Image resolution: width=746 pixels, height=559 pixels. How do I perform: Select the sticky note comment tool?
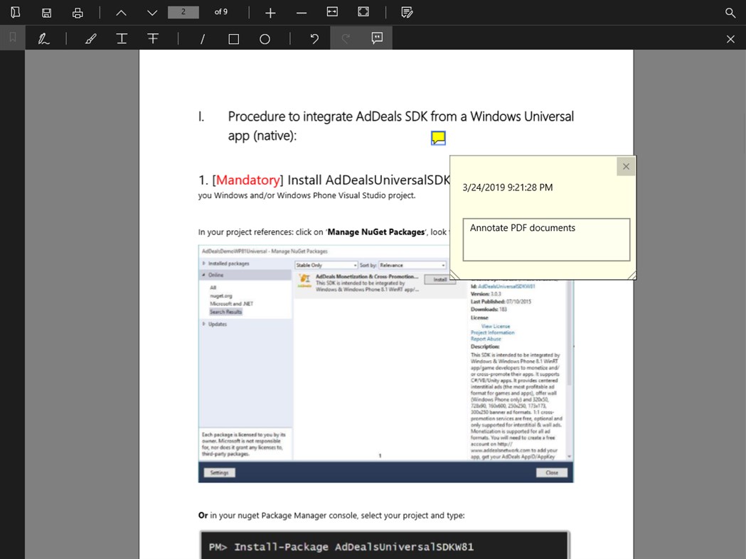(377, 38)
